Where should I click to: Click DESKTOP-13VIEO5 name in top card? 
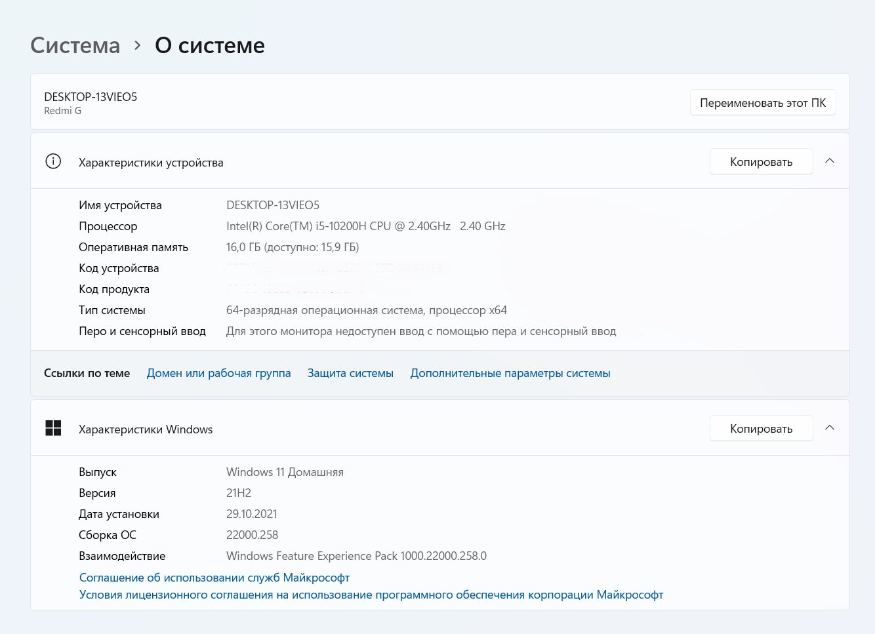[x=91, y=96]
